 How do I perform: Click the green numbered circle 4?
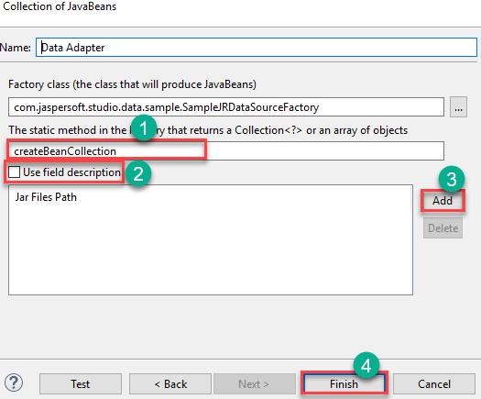click(x=366, y=365)
